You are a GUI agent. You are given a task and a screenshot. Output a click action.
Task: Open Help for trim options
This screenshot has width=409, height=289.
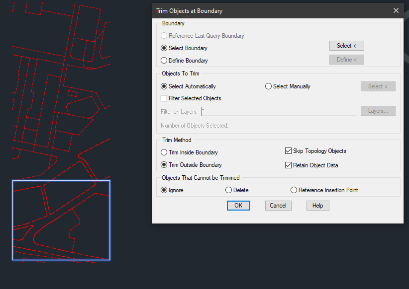click(317, 205)
